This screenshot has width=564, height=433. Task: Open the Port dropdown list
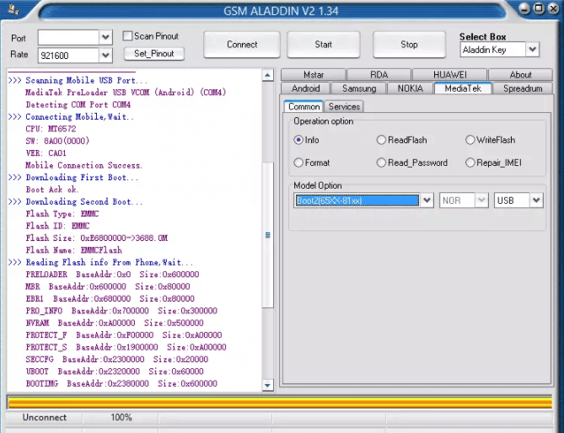point(105,37)
